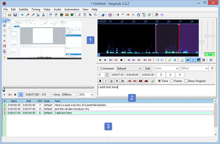Screen dimensions: 220x144
Task: Open the Default style dropdown
Action: coord(129,68)
